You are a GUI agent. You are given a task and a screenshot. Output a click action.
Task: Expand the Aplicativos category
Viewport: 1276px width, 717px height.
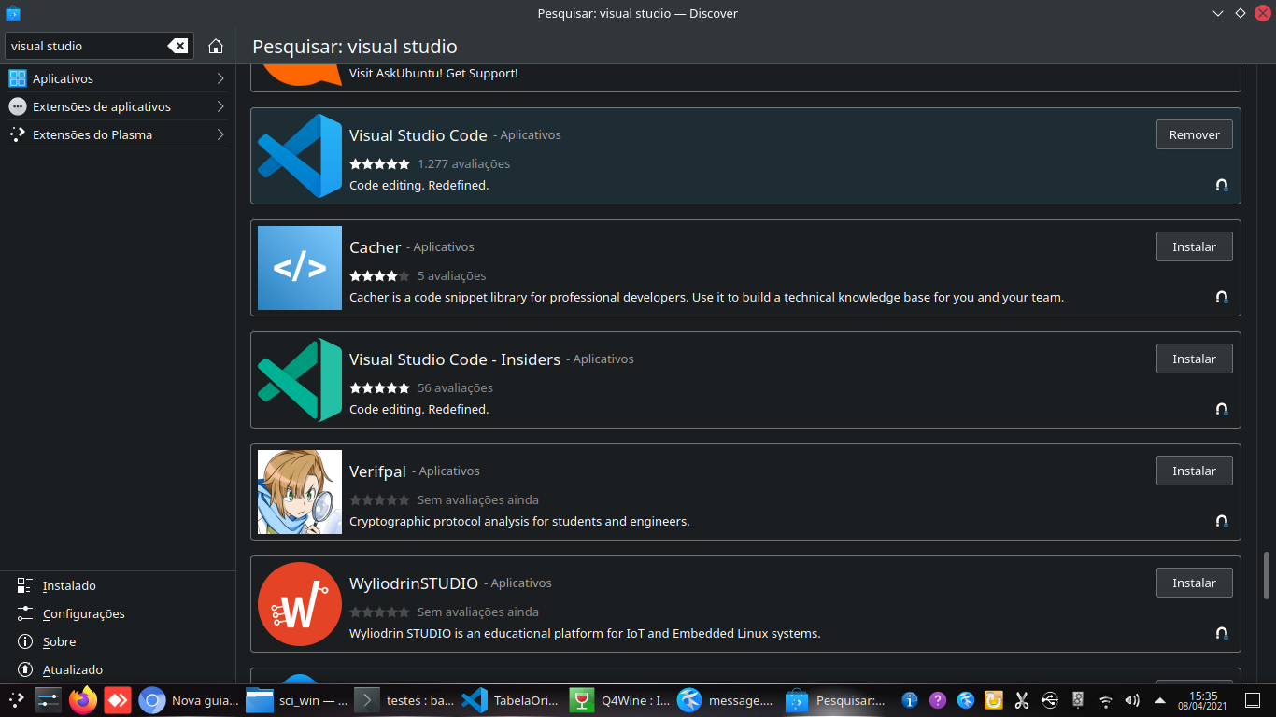click(x=117, y=78)
